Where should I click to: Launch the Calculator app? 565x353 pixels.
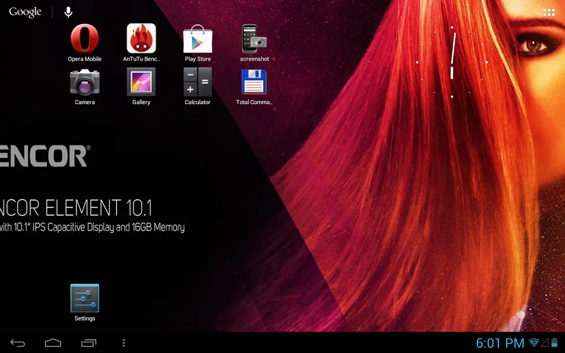pyautogui.click(x=198, y=82)
